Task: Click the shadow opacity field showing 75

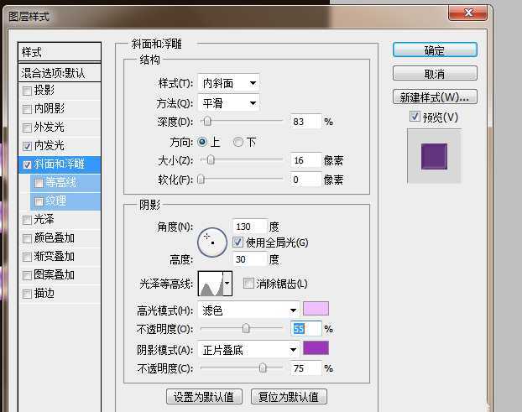Action: click(305, 368)
